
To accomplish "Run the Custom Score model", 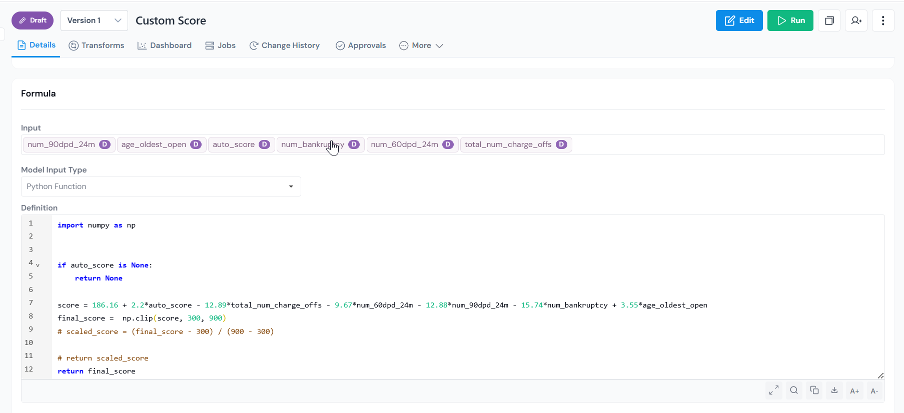I will point(790,20).
